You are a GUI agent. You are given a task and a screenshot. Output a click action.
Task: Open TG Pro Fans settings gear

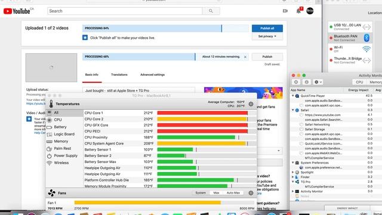pos(251,193)
